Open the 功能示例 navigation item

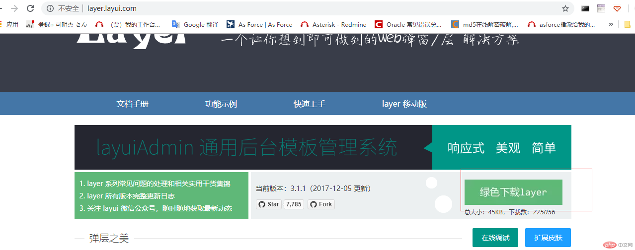click(x=221, y=104)
